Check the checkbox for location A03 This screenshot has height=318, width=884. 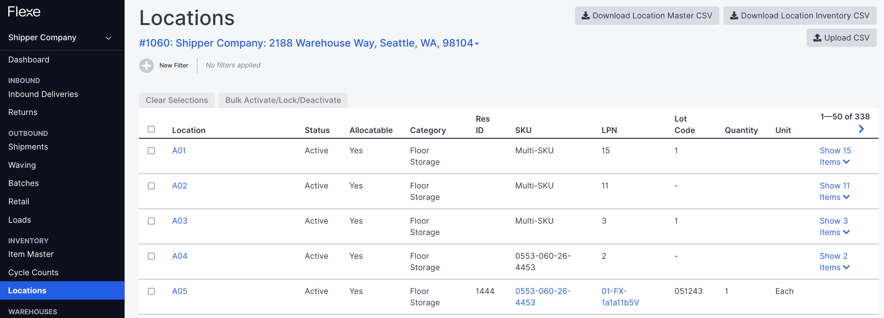tap(151, 221)
